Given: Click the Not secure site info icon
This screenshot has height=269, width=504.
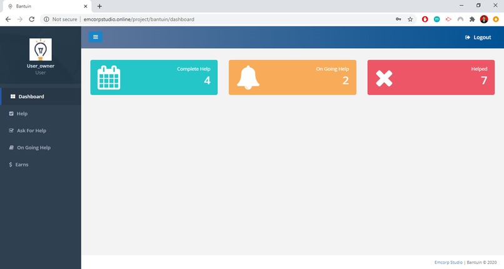Looking at the screenshot, I should (46, 19).
